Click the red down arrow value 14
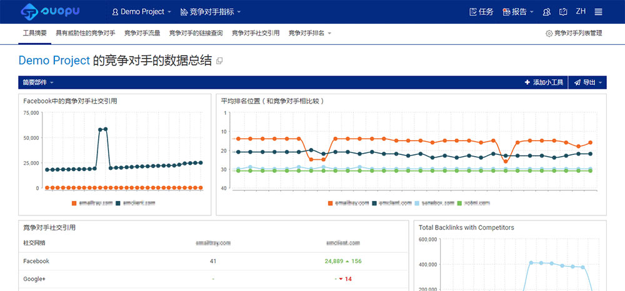The image size is (625, 291). tap(345, 279)
